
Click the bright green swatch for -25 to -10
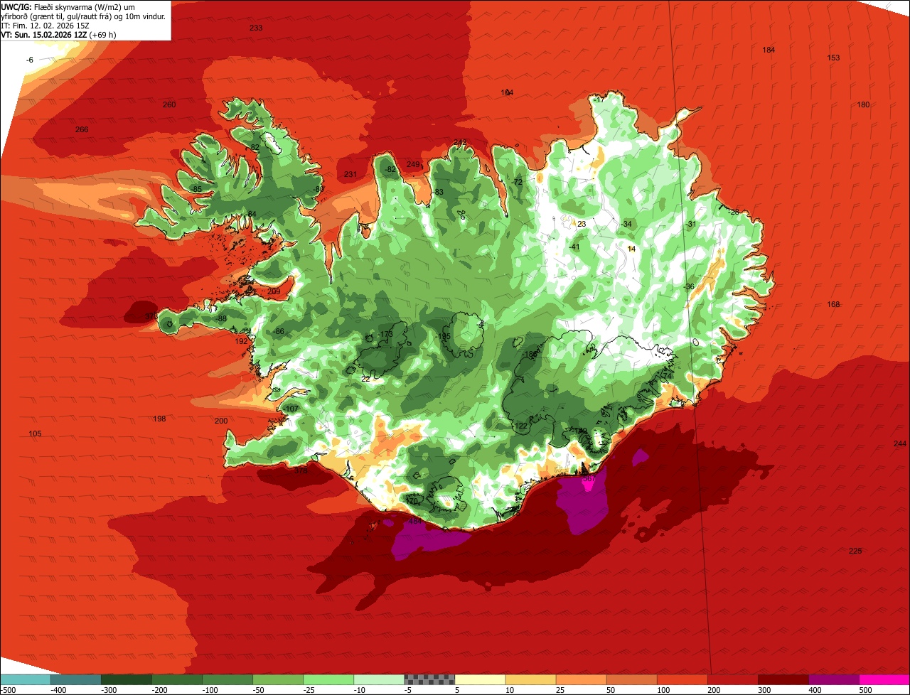[x=328, y=679]
